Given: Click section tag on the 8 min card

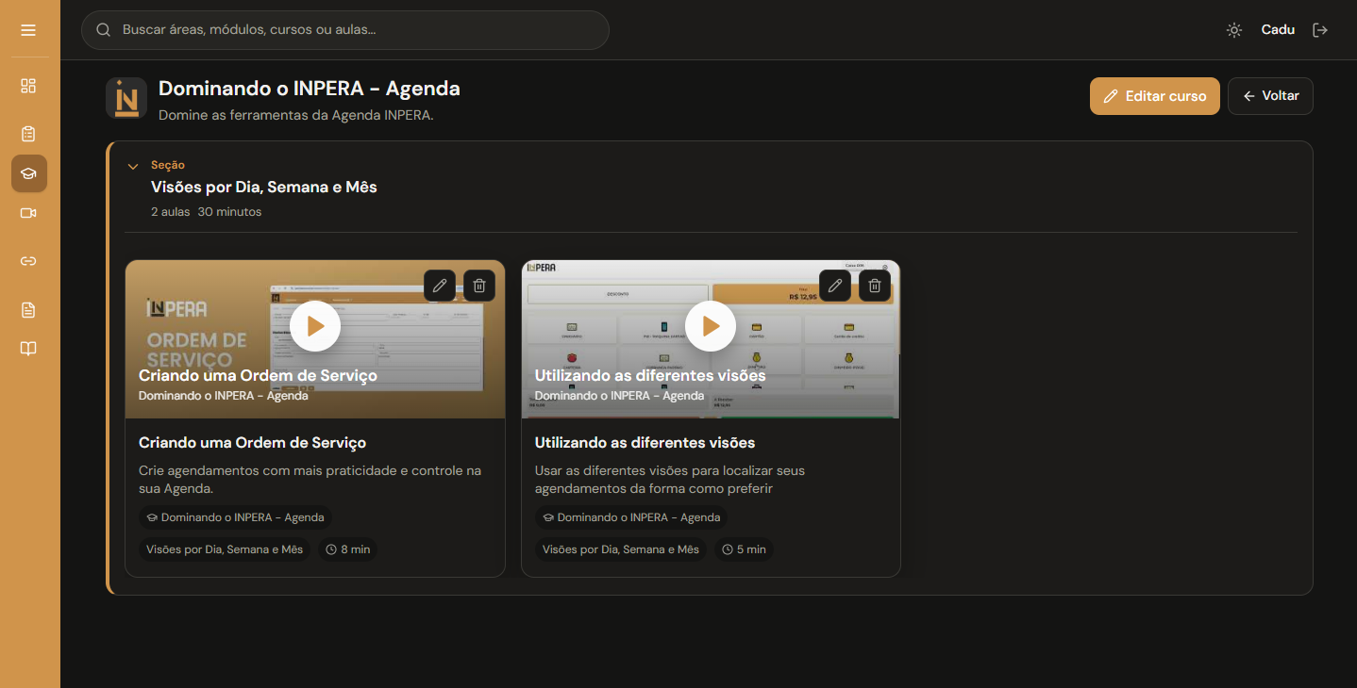Looking at the screenshot, I should coord(225,549).
